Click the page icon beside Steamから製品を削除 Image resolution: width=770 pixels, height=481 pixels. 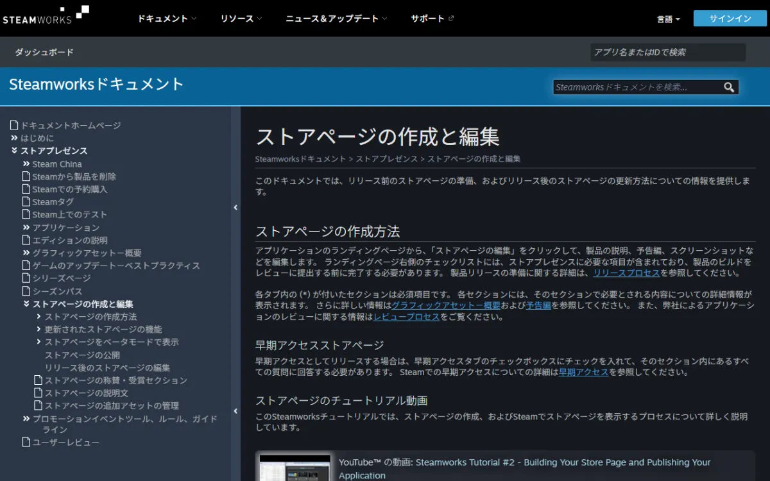coord(26,176)
